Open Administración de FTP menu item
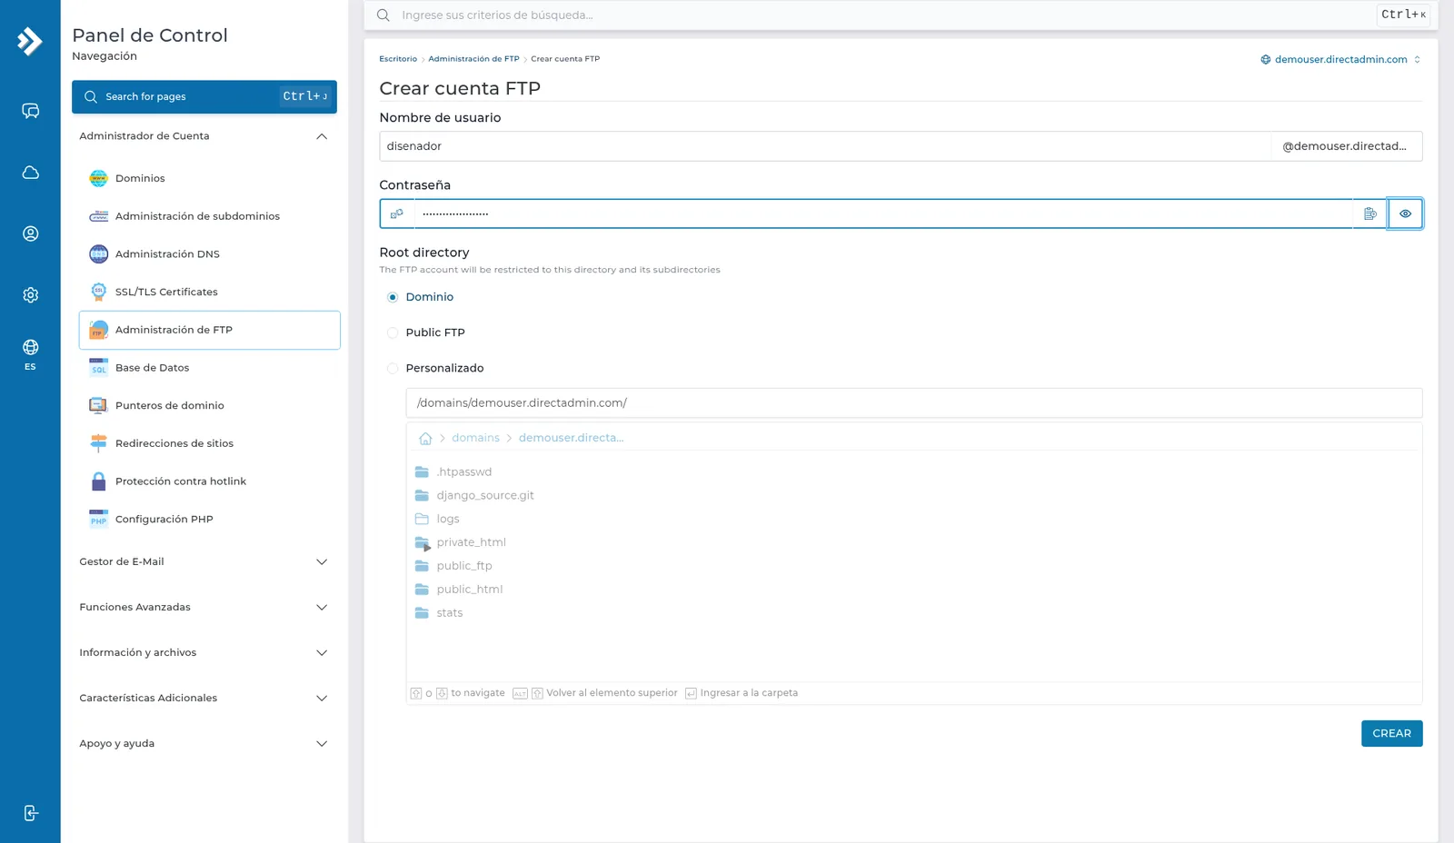 (x=210, y=330)
